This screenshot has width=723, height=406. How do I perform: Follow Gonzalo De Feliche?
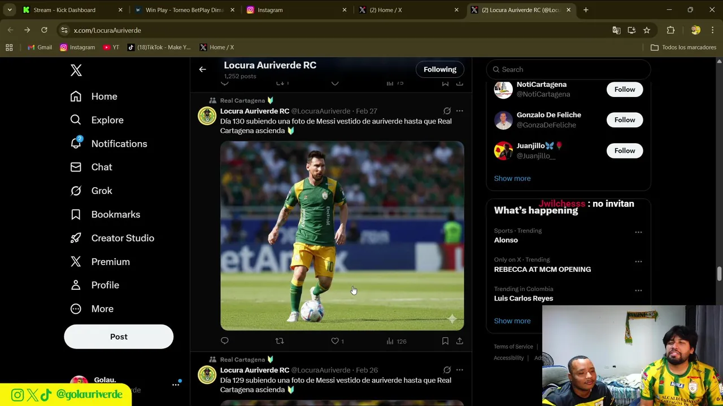[x=625, y=120]
